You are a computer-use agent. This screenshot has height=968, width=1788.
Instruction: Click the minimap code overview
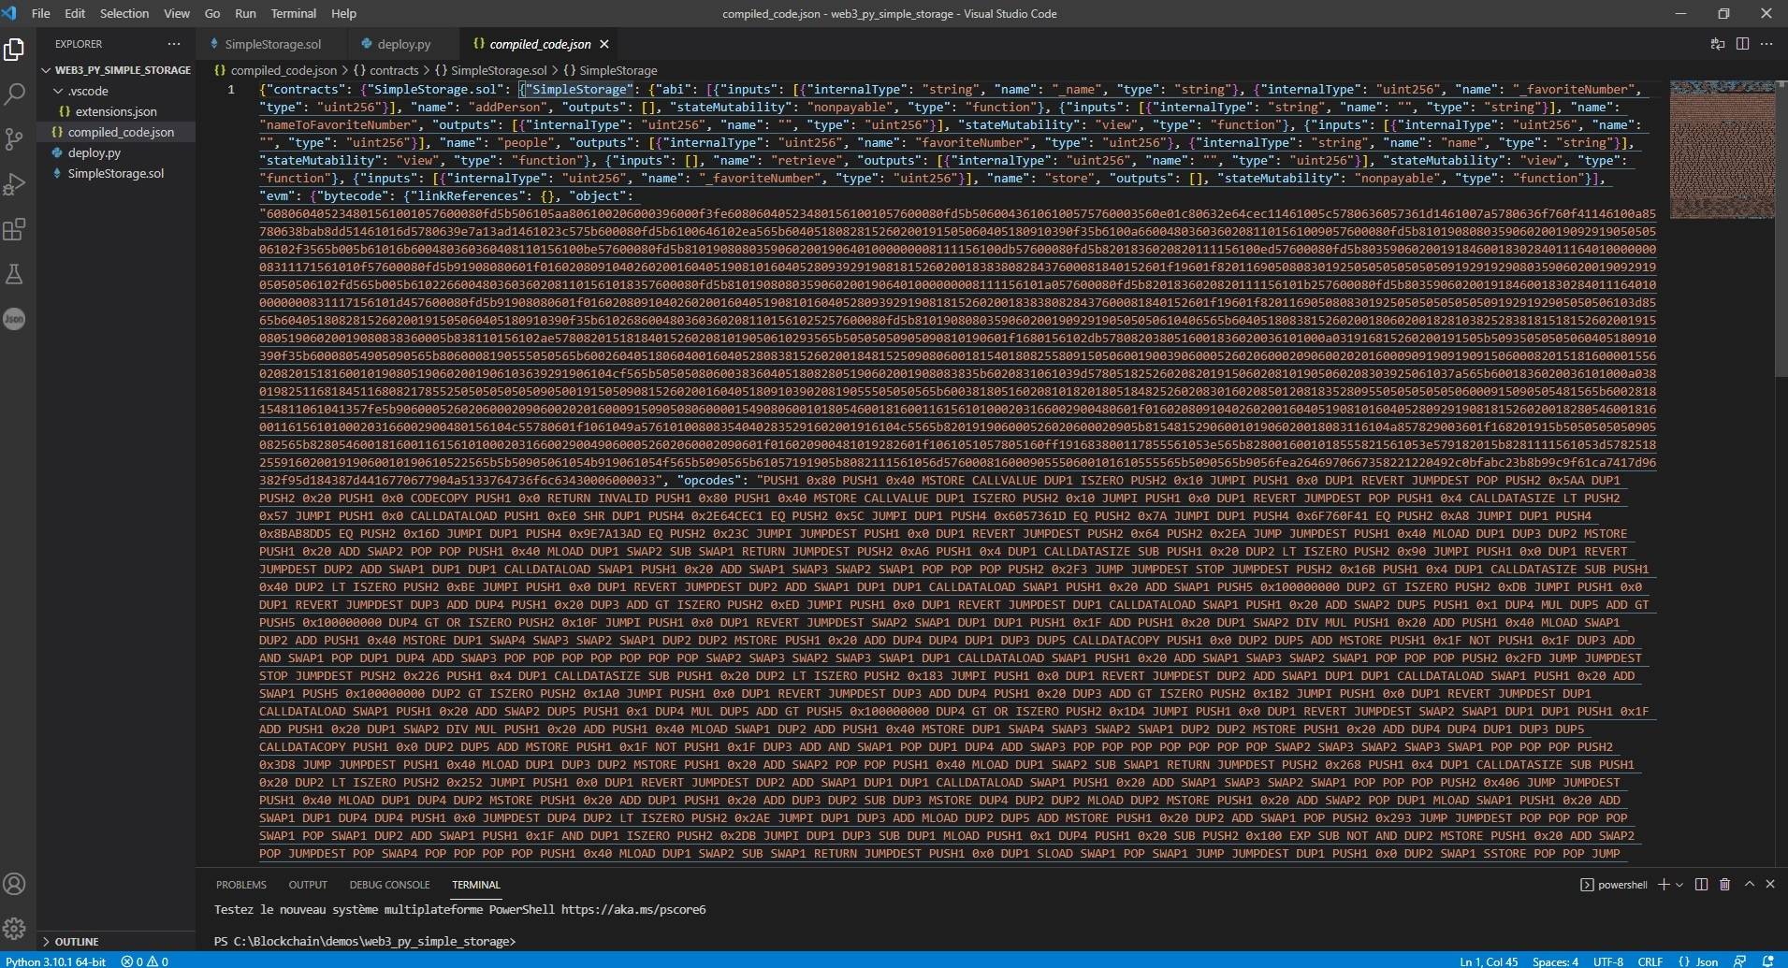click(x=1722, y=150)
